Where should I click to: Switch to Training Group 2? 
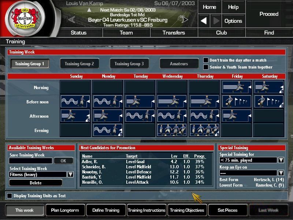[79, 63]
